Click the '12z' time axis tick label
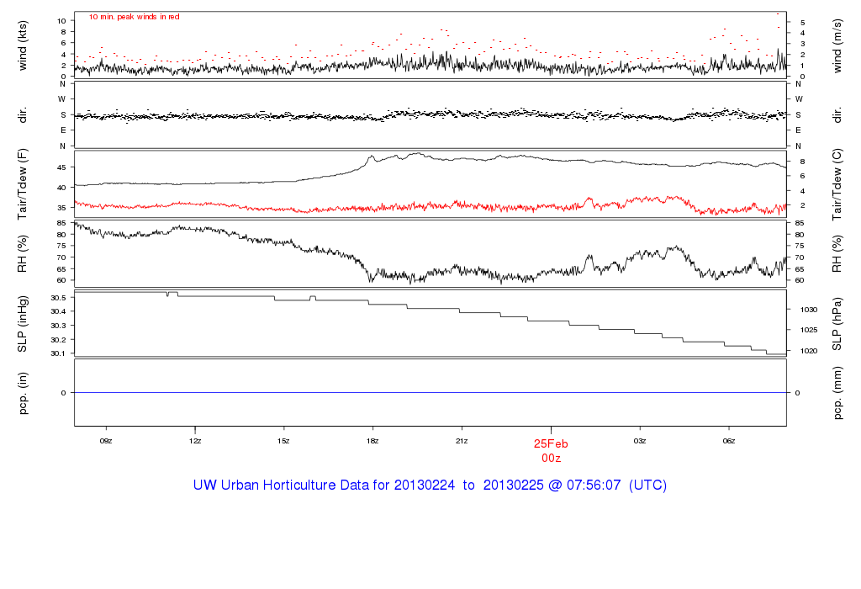The image size is (861, 589). (195, 441)
